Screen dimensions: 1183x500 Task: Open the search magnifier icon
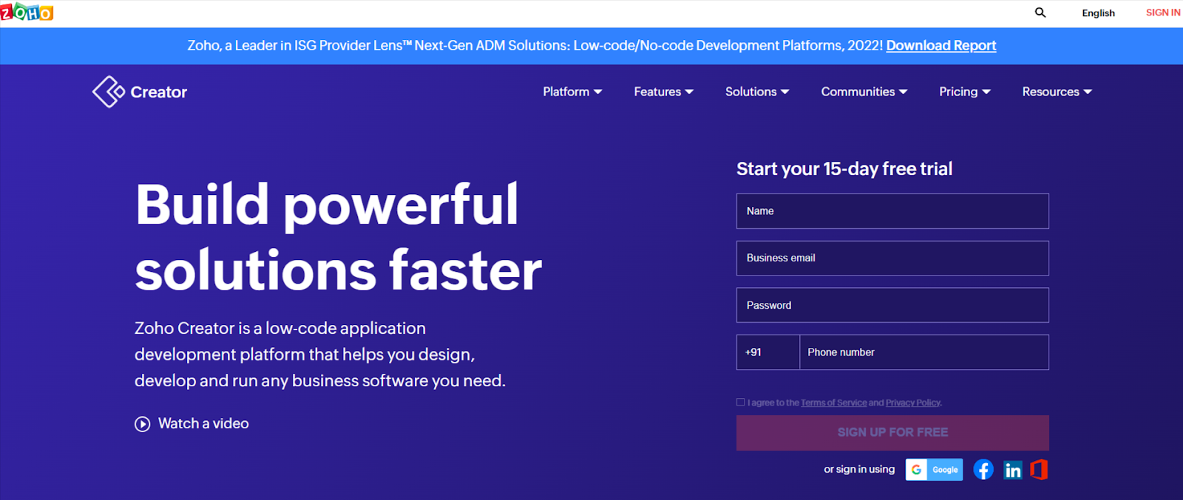[1040, 13]
